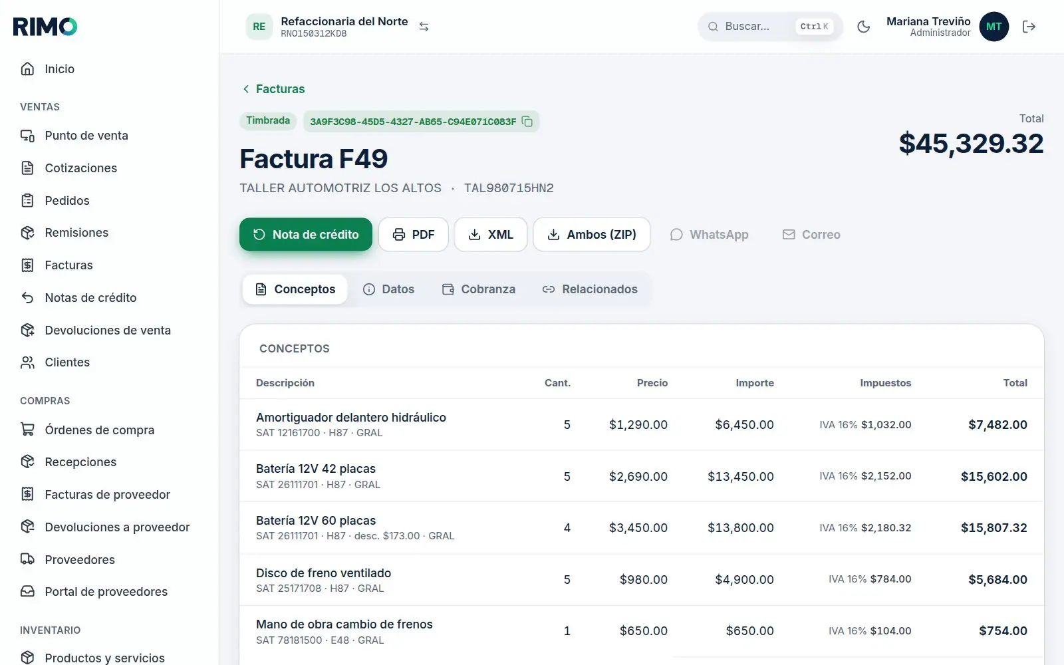Open Inicio from the sidebar
This screenshot has width=1064, height=665.
[x=109, y=69]
